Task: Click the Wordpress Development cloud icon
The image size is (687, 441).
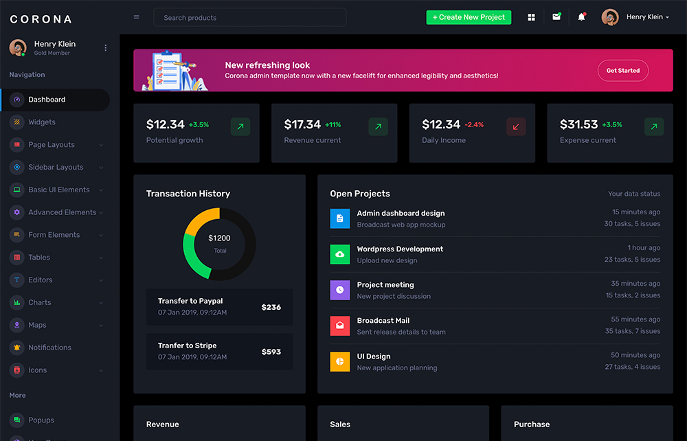Action: click(339, 254)
